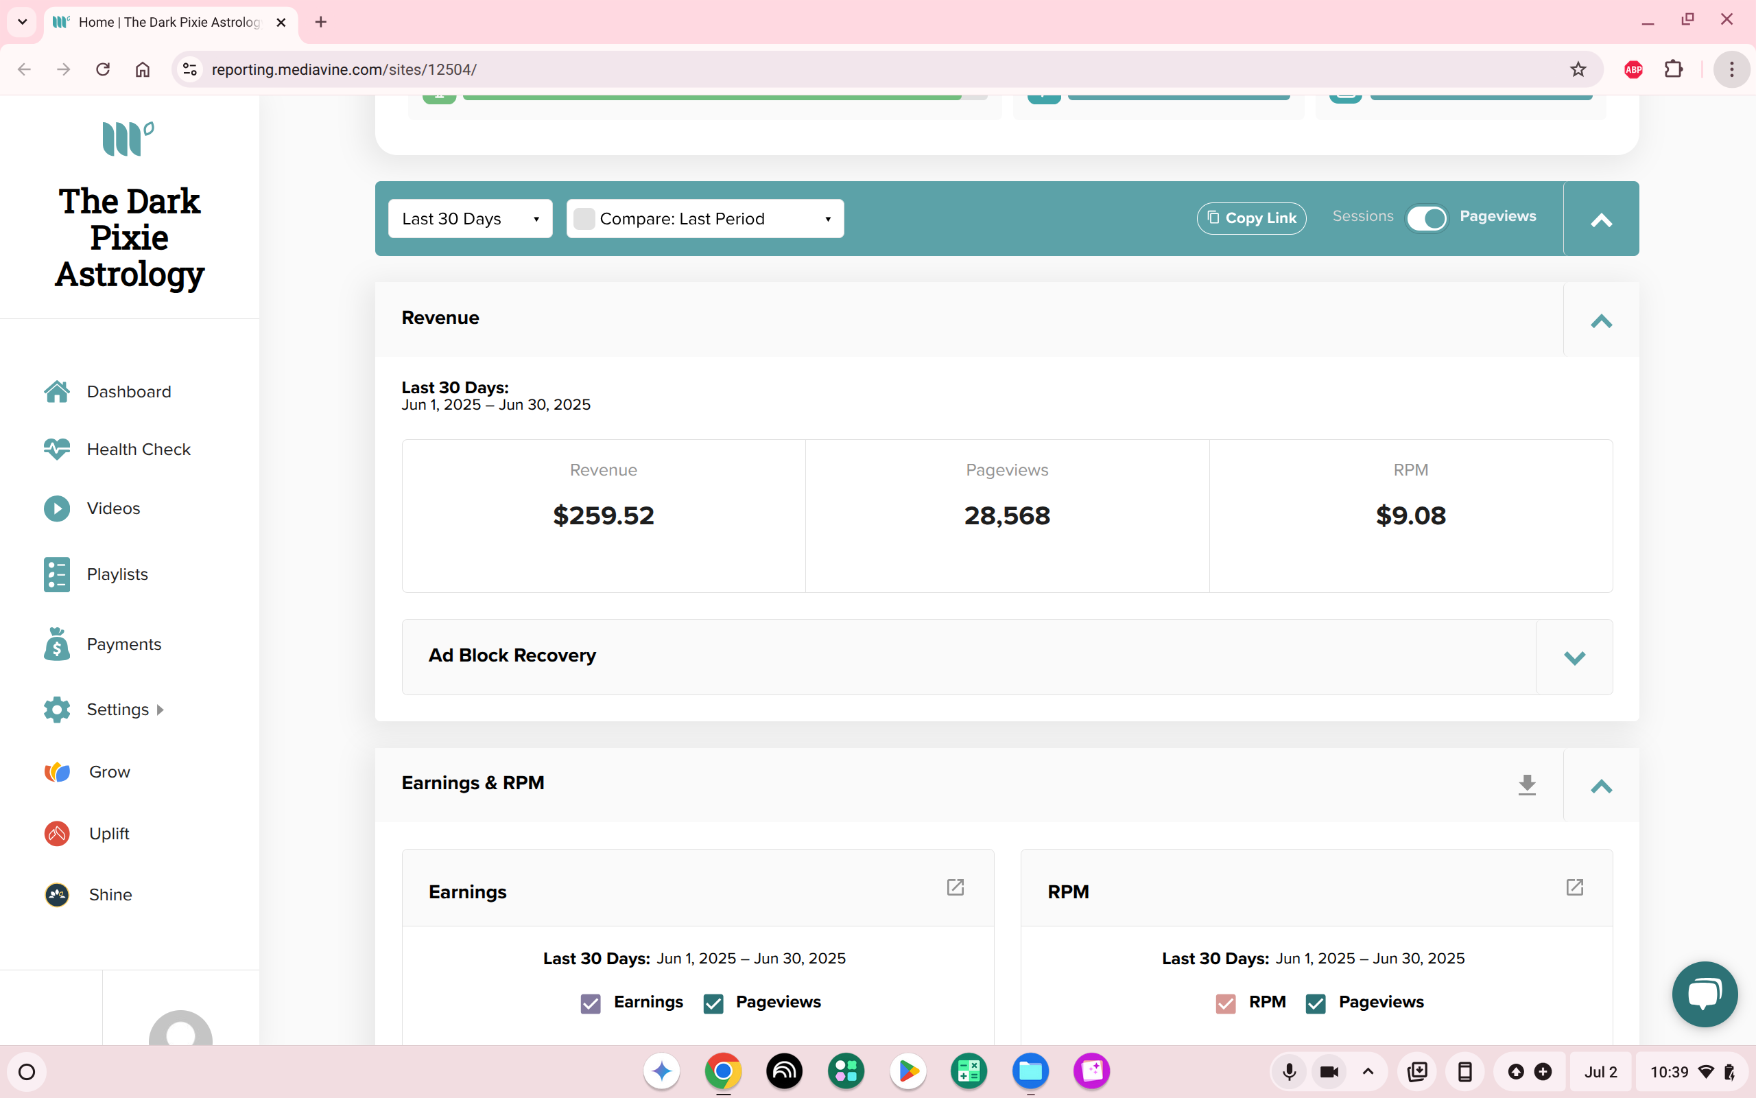Click the microphone tray icon
Screen dimensions: 1756x1098
(1290, 1071)
